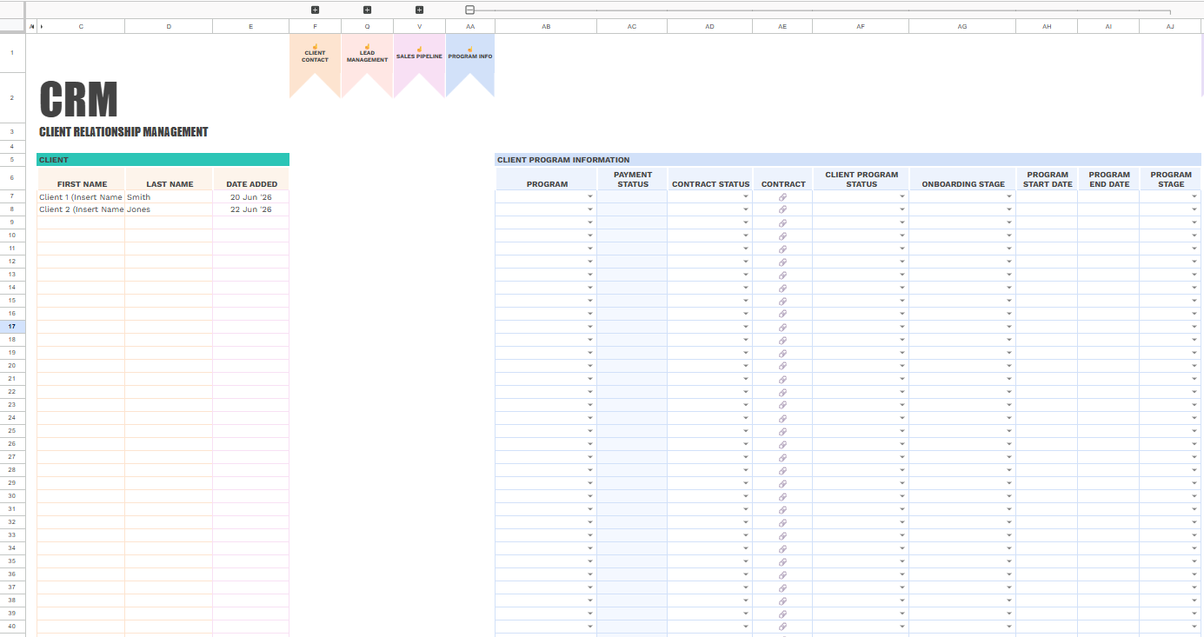Click the contract link icon in row 38

pyautogui.click(x=782, y=601)
